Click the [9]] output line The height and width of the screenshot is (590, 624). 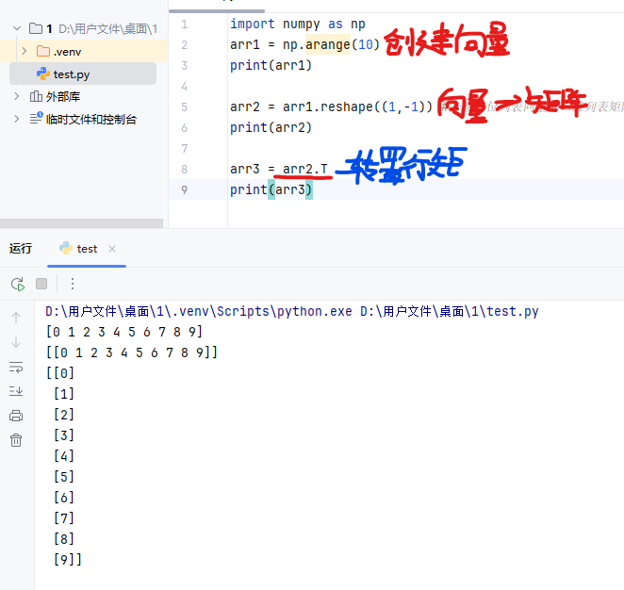(68, 559)
